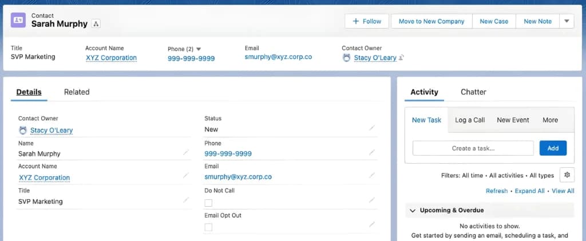This screenshot has width=586, height=241.
Task: Click Stacy O'Leary's avatar in the header
Action: coord(346,58)
